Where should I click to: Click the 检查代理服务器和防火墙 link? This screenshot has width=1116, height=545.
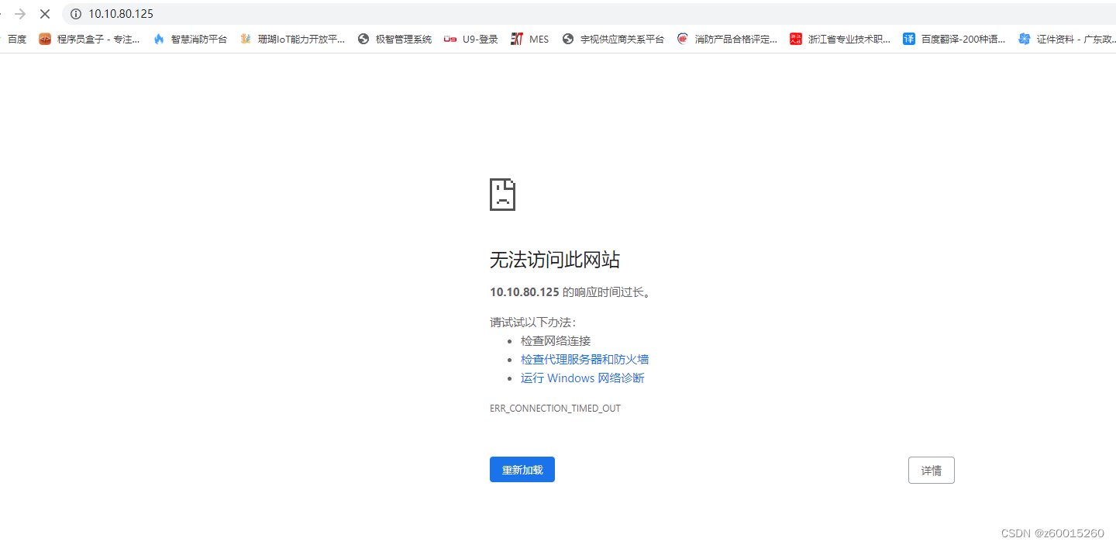[x=584, y=360]
